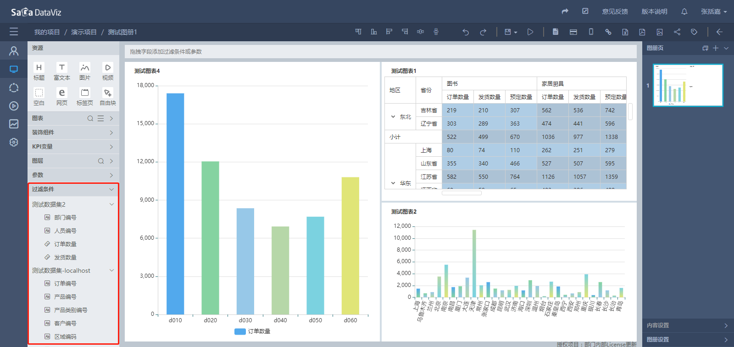The width and height of the screenshot is (734, 347).
Task: Export to PDF file icon
Action: click(642, 32)
